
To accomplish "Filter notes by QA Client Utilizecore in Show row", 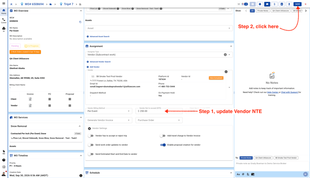I will (280, 11).
